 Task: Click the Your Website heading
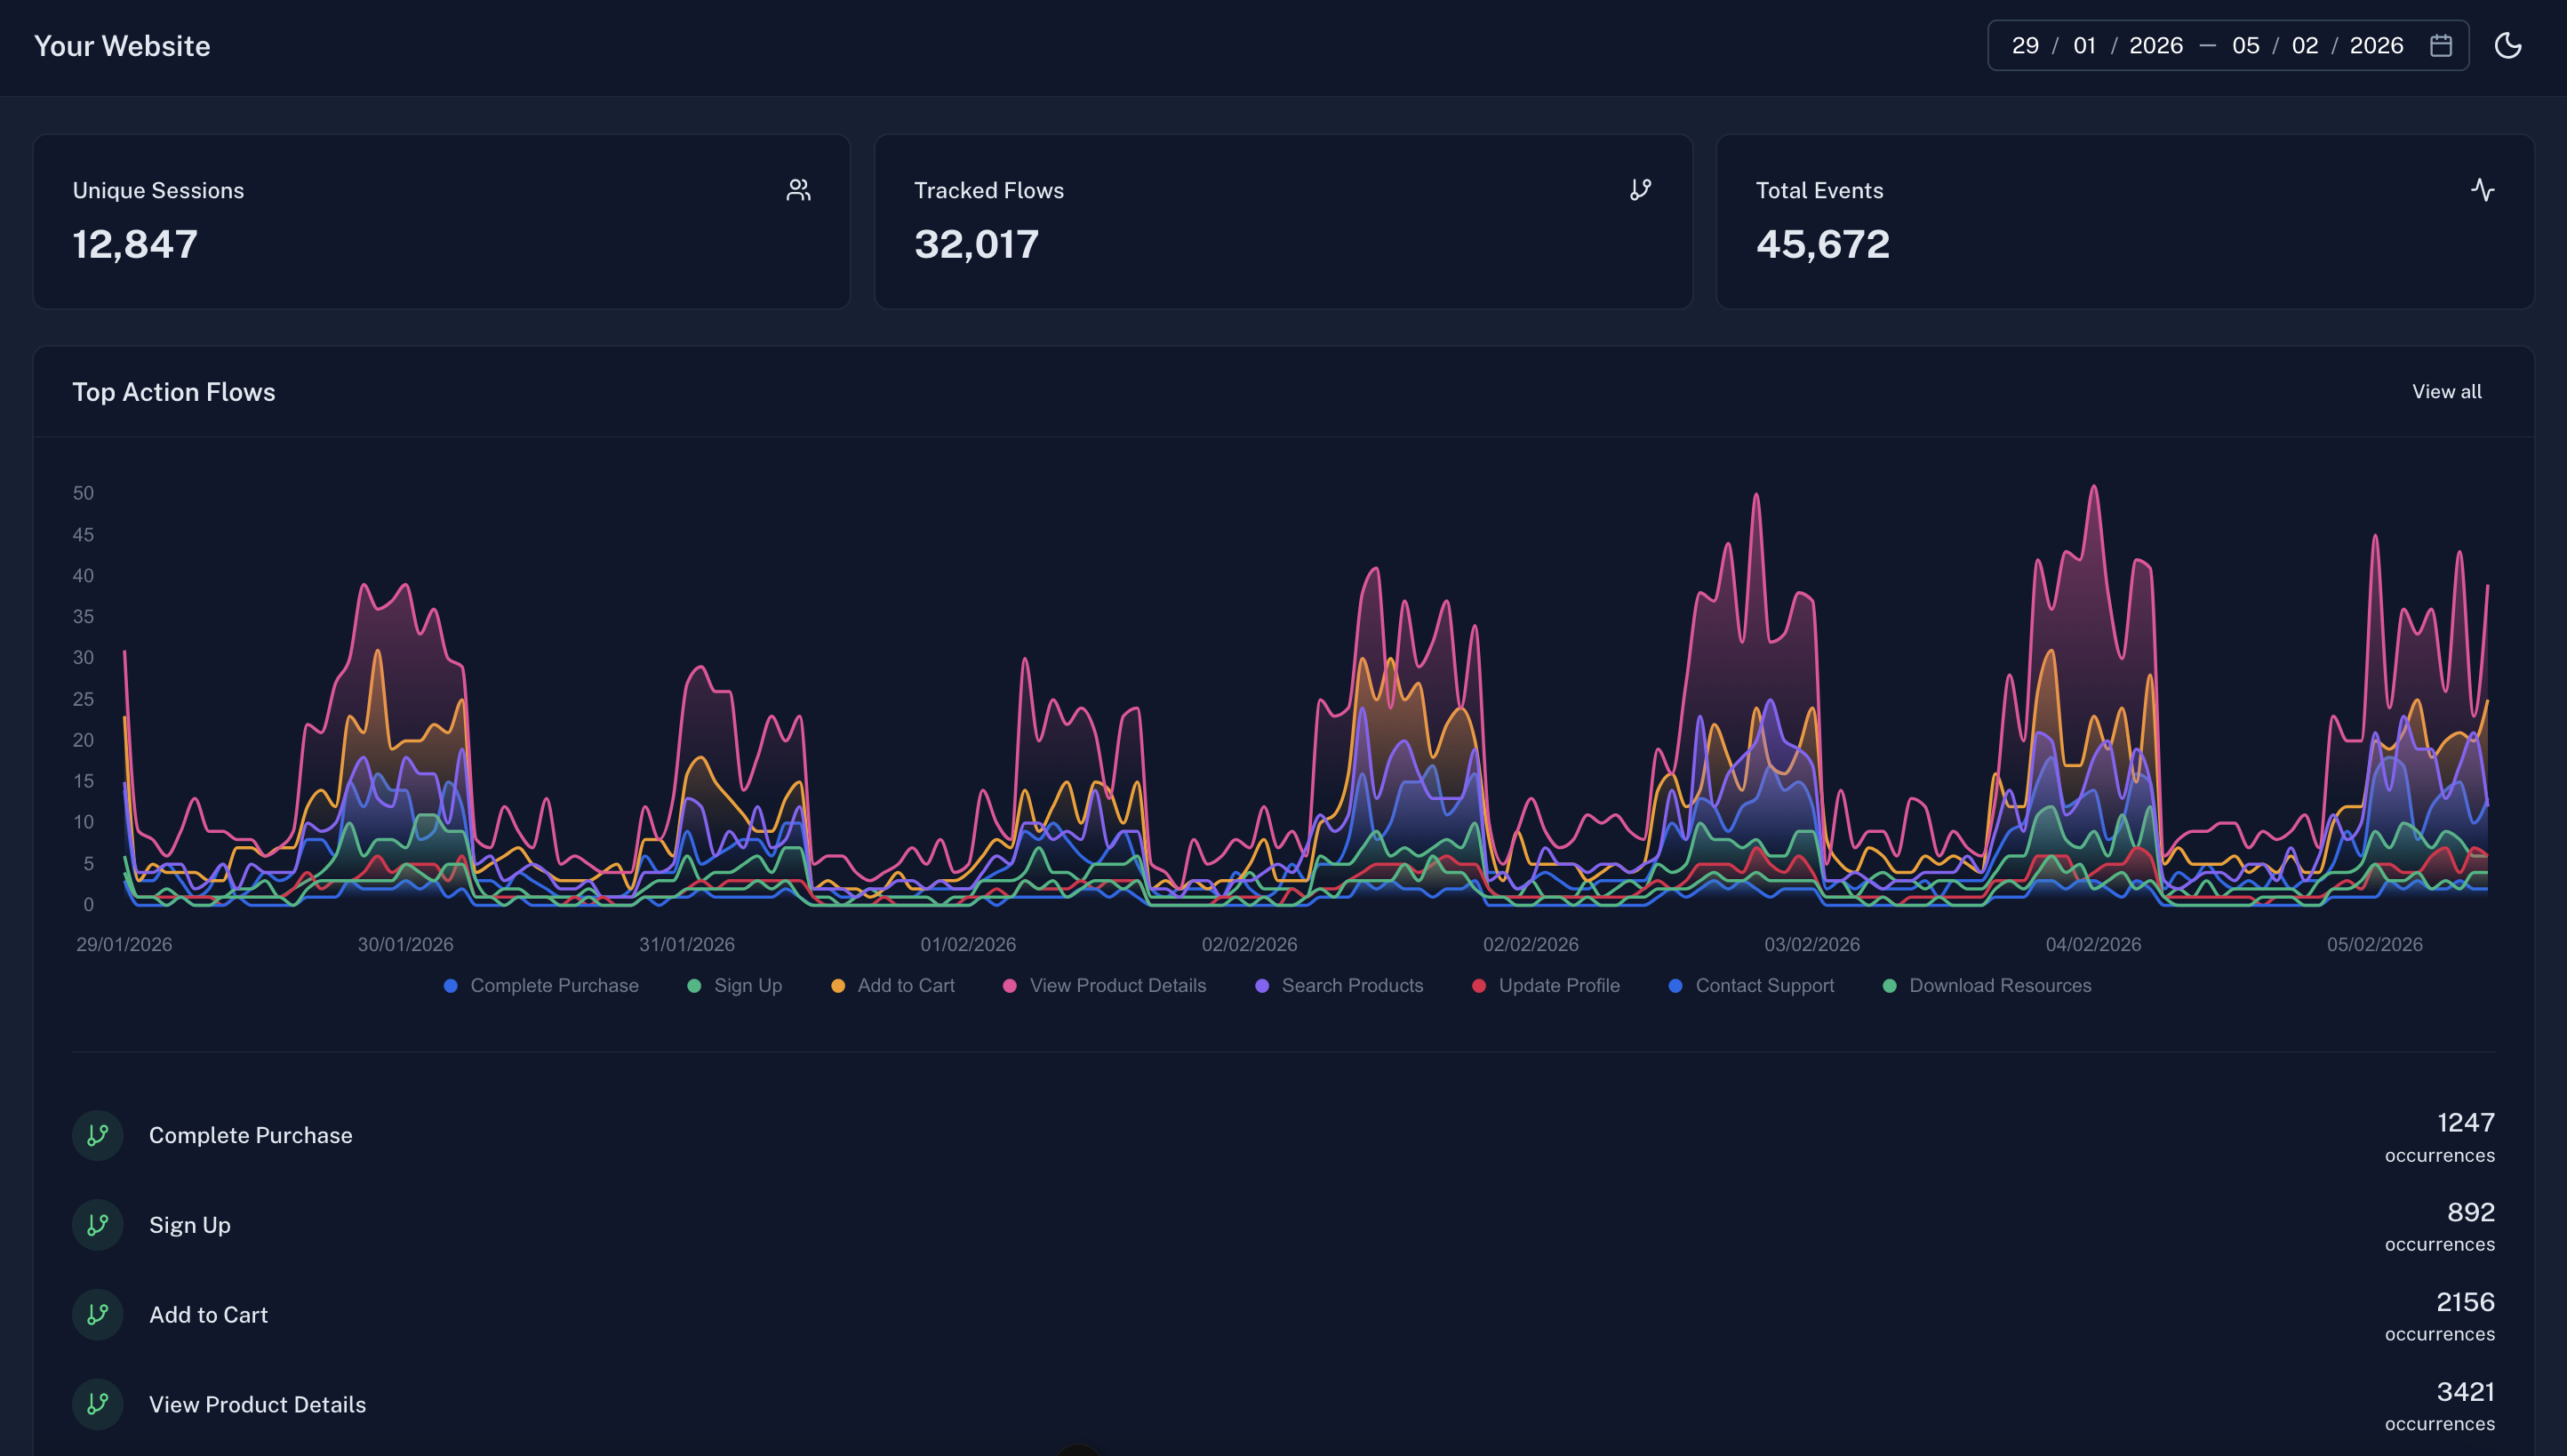pyautogui.click(x=122, y=45)
